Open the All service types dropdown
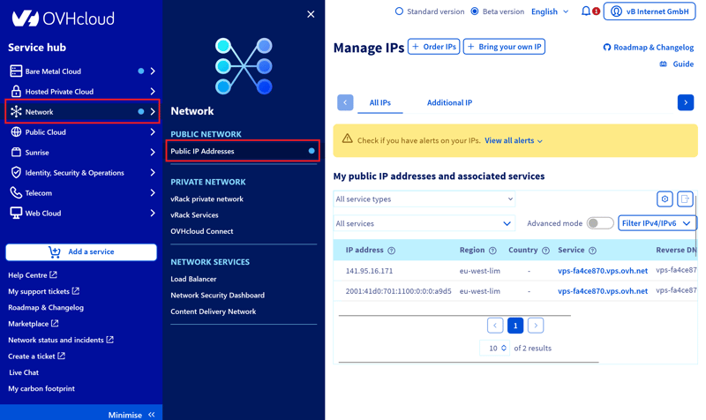 [424, 199]
